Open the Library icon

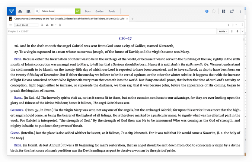pos(28,11)
